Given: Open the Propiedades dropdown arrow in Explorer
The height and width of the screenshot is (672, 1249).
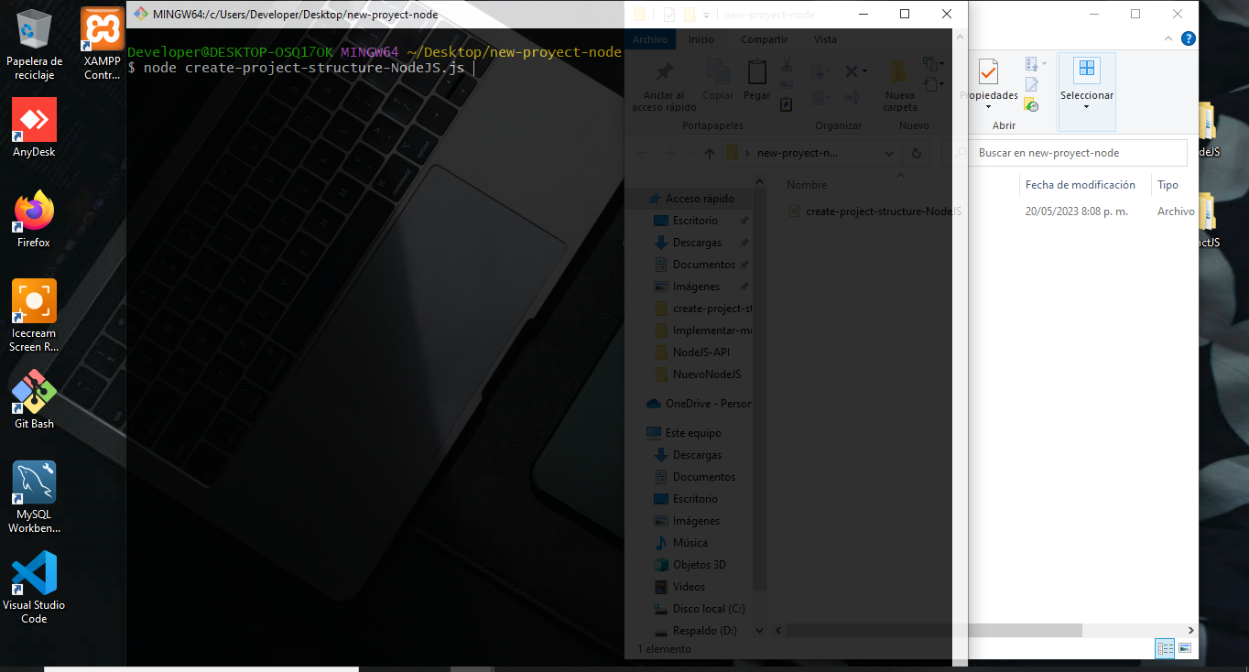Looking at the screenshot, I should pos(988,106).
